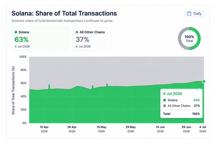Click the '29 Jun 2026' x-axis label
This screenshot has width=216, height=144.
pyautogui.click(x=186, y=129)
